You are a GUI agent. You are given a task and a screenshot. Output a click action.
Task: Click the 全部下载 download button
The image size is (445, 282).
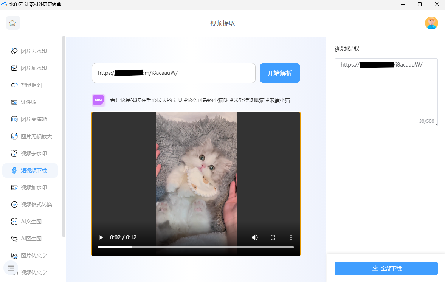click(386, 268)
